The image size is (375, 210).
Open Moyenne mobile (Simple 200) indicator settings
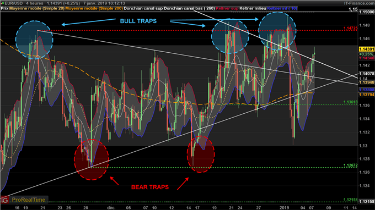point(94,8)
